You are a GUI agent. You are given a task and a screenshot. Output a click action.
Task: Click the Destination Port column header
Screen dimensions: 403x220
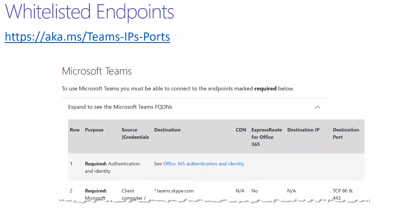coord(346,133)
